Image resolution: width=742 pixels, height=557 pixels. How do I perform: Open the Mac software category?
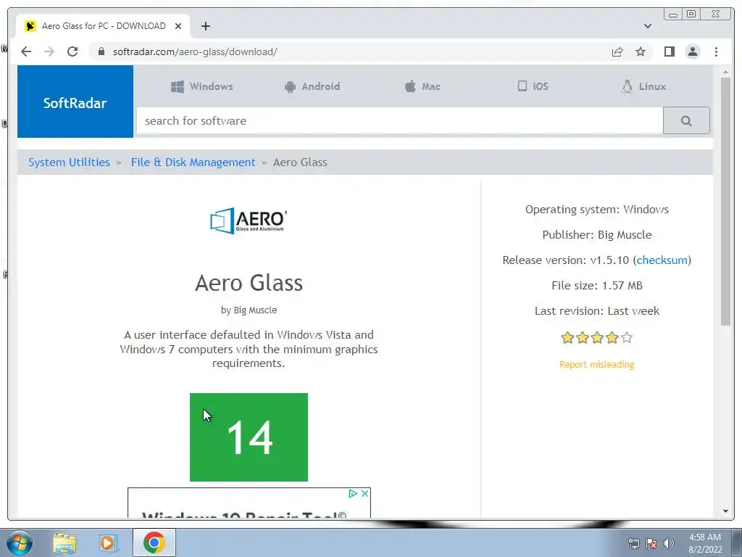coord(422,87)
